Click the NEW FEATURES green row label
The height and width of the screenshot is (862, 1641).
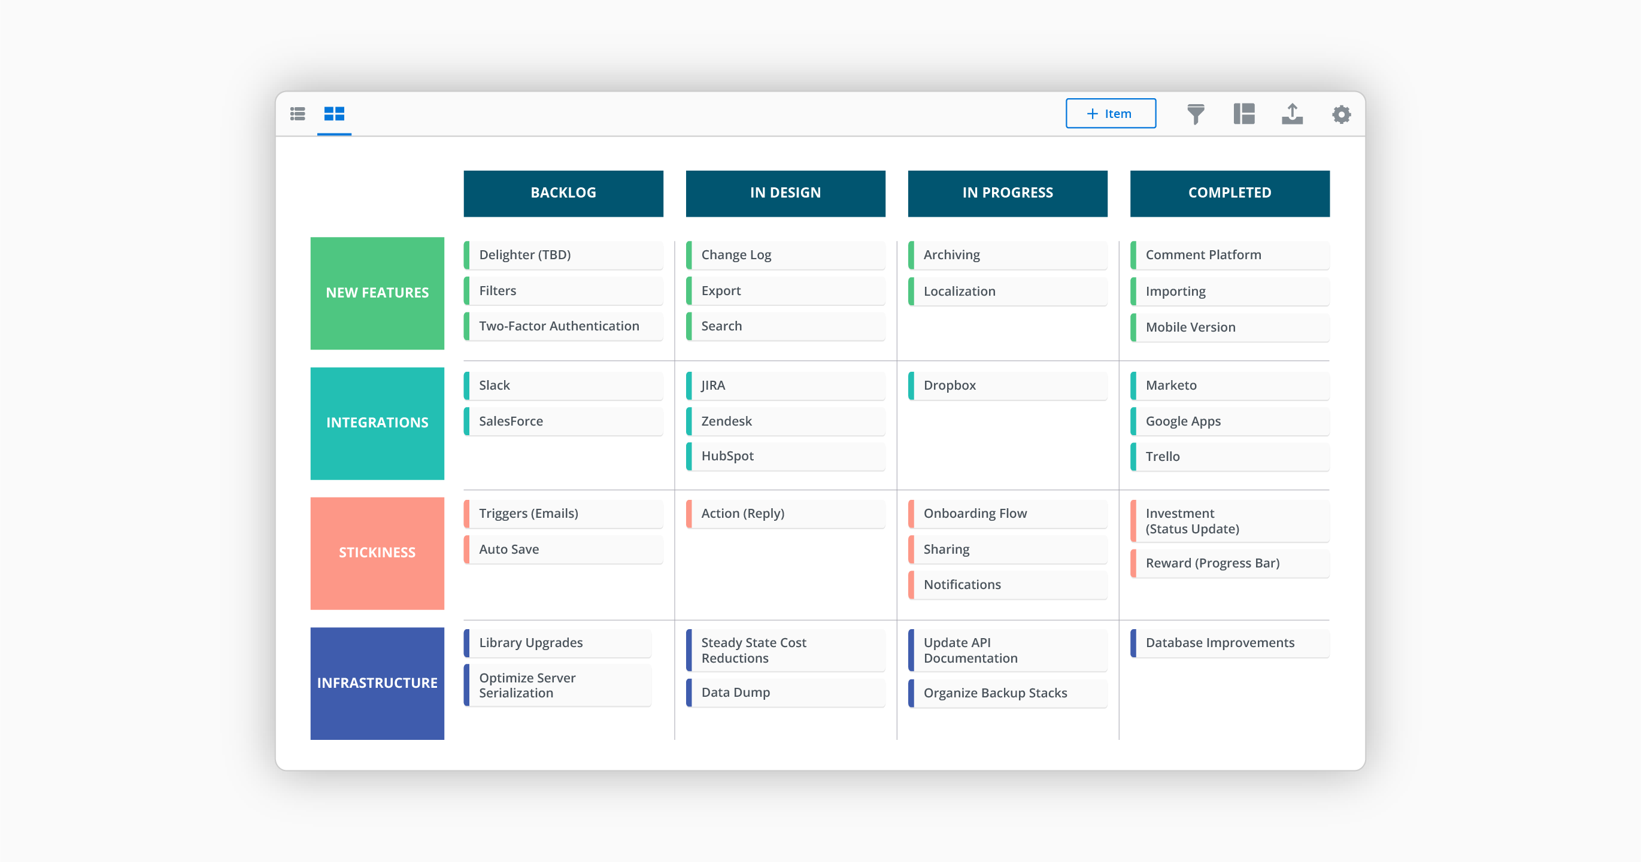pos(377,293)
